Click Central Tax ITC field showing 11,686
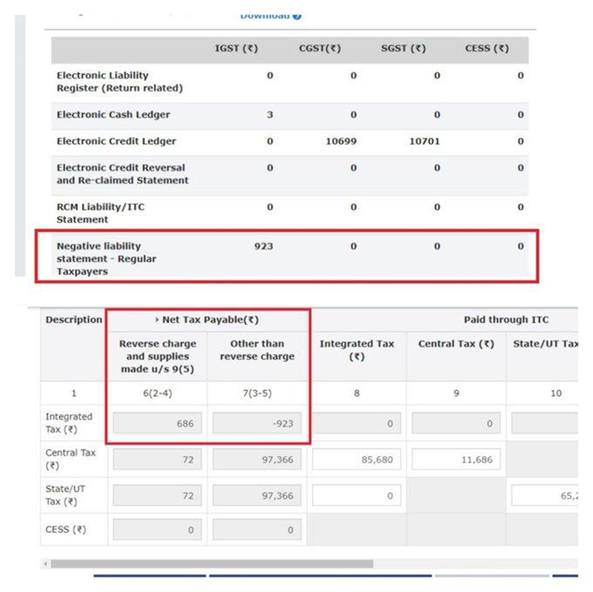593x592 pixels. (x=455, y=459)
